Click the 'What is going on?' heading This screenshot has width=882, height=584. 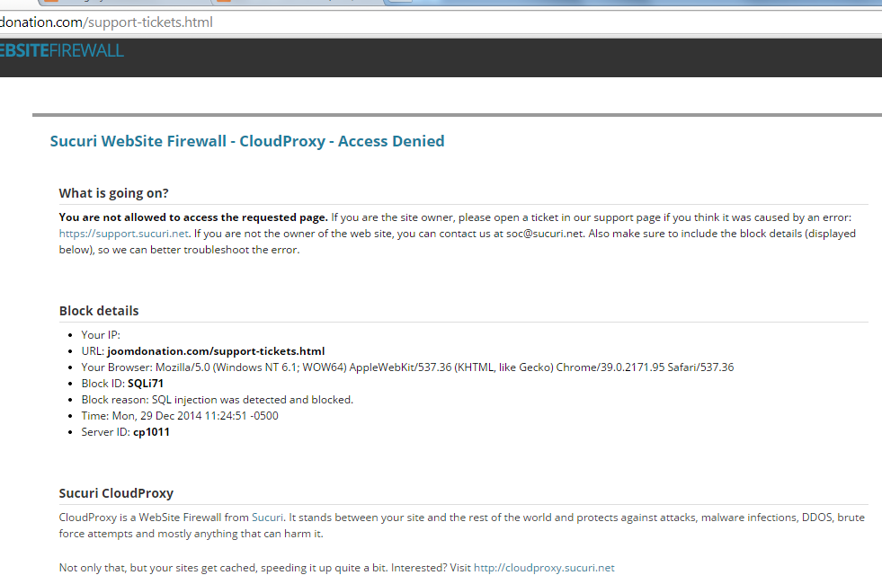(x=114, y=193)
